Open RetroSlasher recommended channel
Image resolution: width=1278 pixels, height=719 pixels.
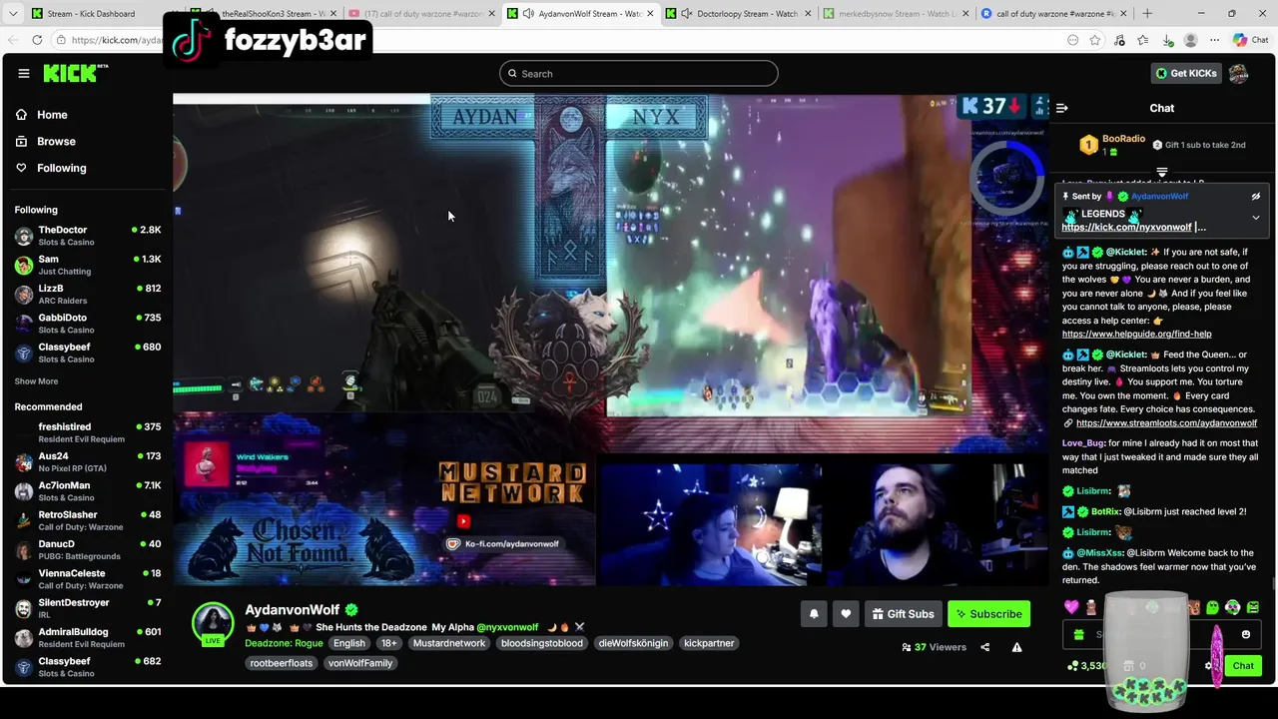point(88,520)
